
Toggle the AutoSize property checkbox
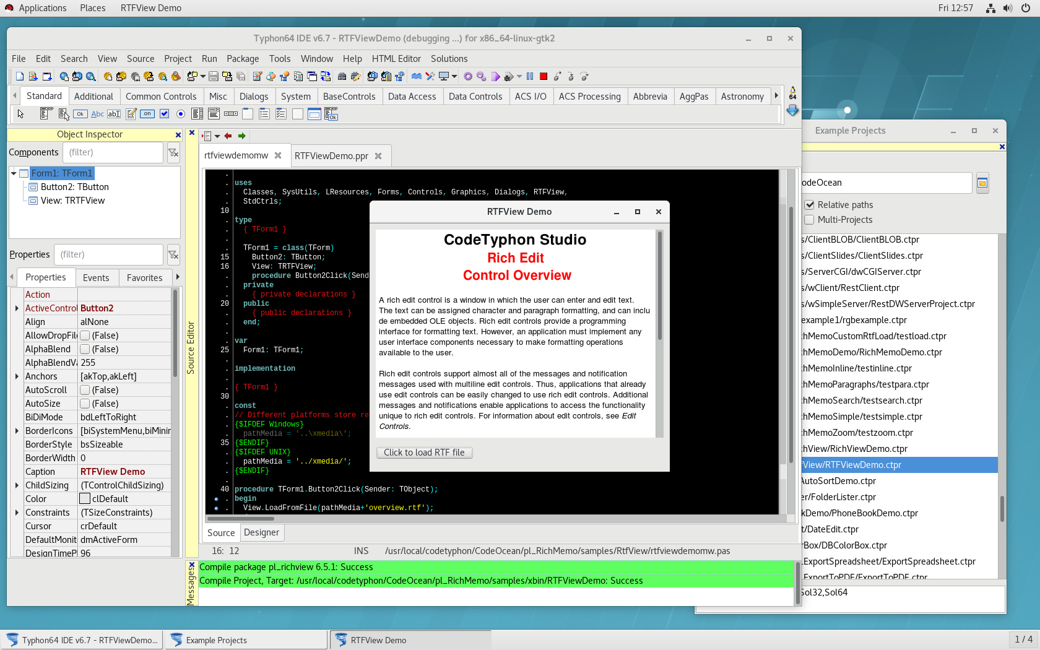click(x=85, y=404)
